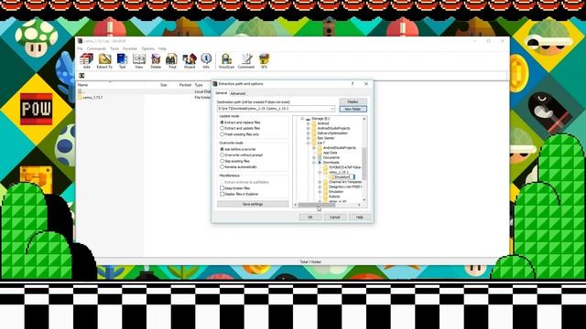Open the File menu
The height and width of the screenshot is (329, 586).
coord(80,48)
